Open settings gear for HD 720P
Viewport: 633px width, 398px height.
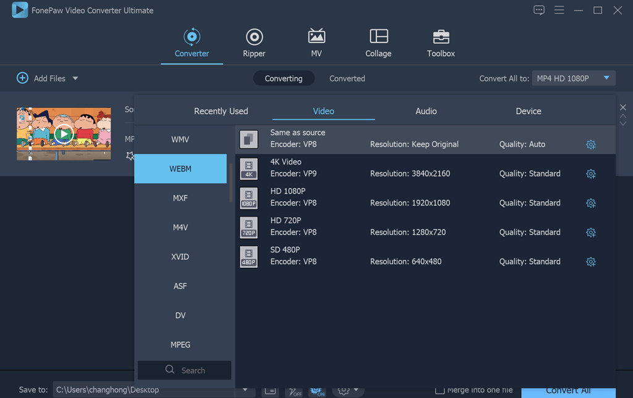click(590, 233)
